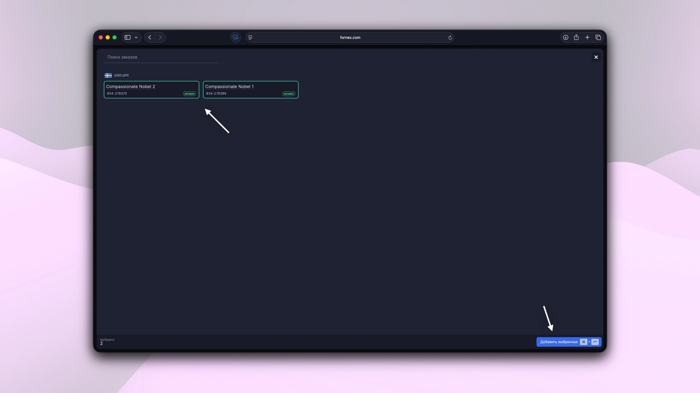
Task: Click order number #34-278369
Action: click(216, 94)
